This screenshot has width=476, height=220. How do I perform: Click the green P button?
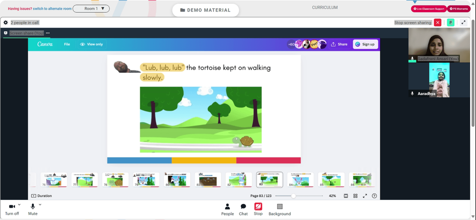click(x=450, y=22)
